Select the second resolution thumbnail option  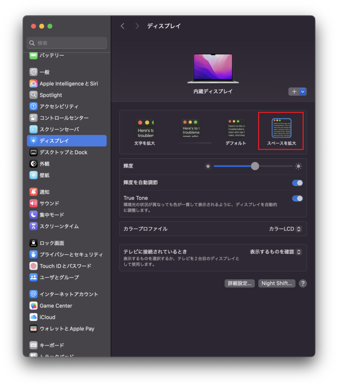[191, 128]
